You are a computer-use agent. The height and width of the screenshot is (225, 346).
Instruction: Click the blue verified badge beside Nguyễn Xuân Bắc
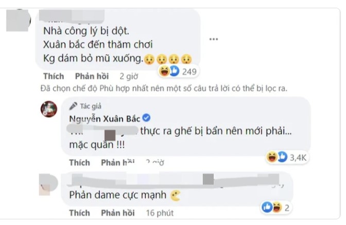(x=146, y=118)
